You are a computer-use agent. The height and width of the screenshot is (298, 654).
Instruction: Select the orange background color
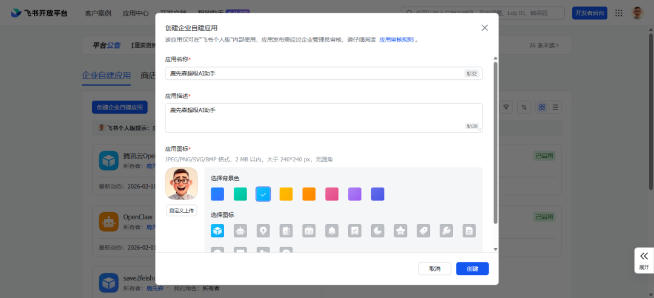(x=309, y=194)
